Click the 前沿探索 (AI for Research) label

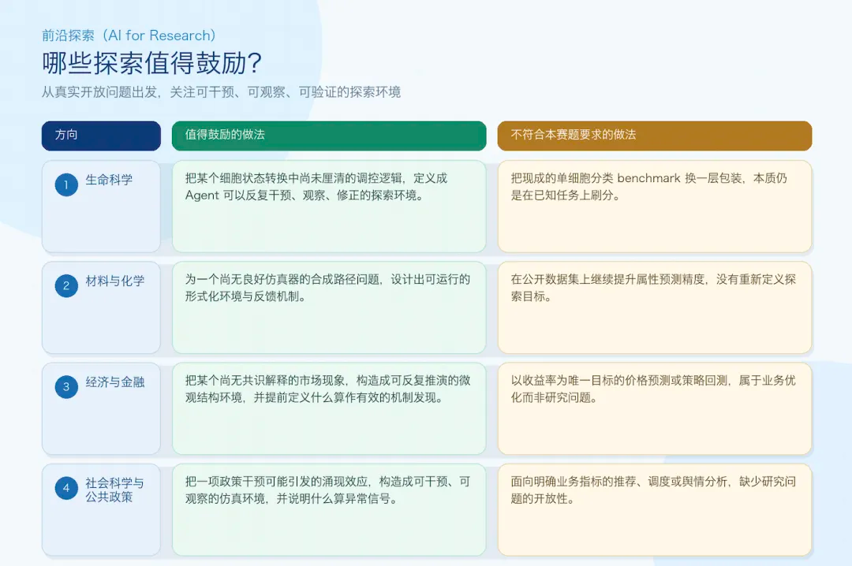pos(129,35)
